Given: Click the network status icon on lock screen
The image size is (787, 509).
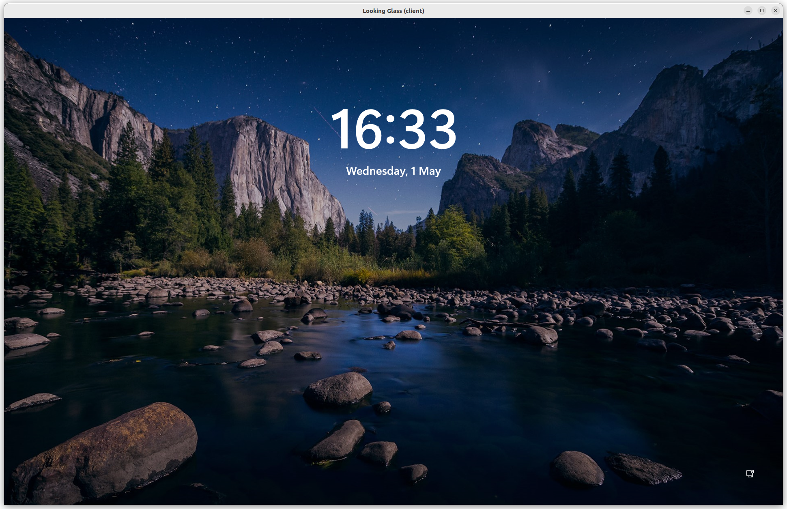Looking at the screenshot, I should (x=750, y=473).
